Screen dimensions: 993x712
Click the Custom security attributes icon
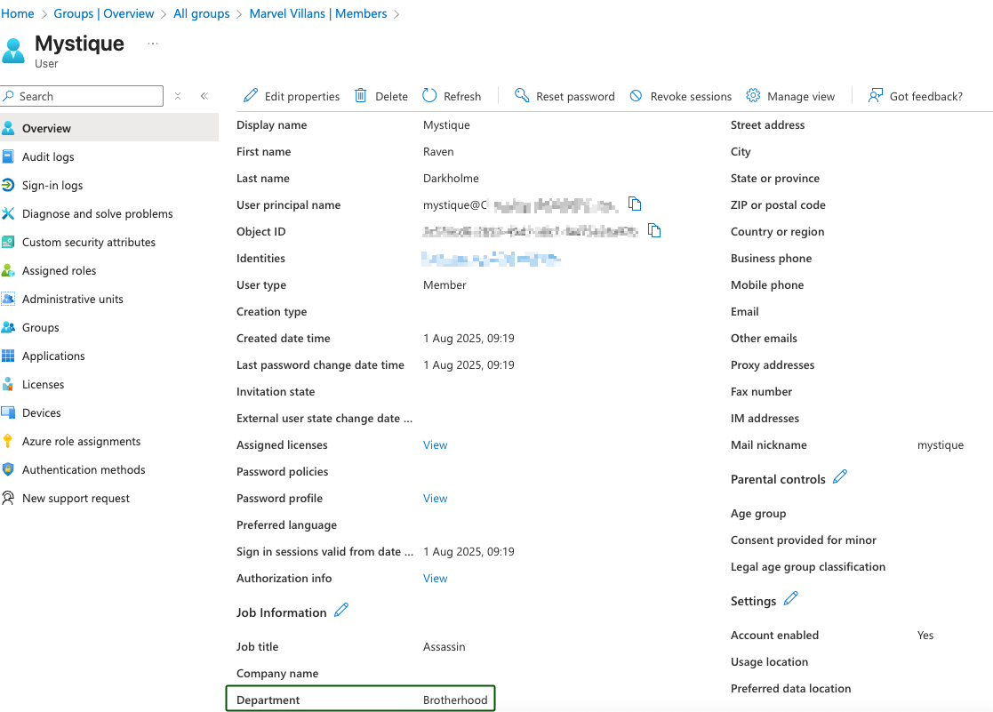pos(8,242)
